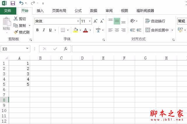Image resolution: width=187 pixels, height=124 pixels.
Task: Open the 字体 group dialog launcher
Action: (104, 40)
